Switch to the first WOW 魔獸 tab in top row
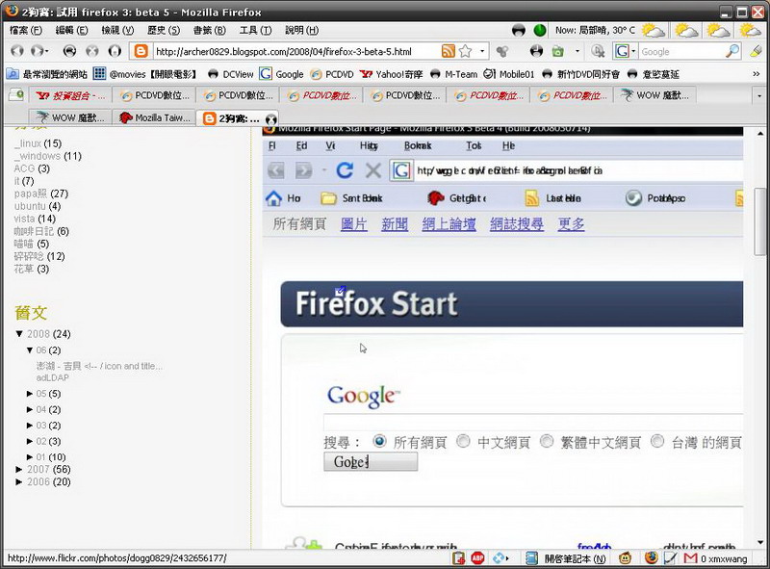 [x=655, y=95]
